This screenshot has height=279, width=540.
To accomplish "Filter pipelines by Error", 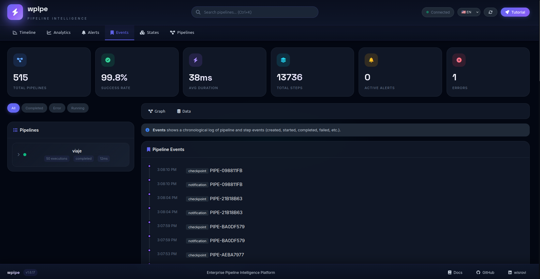I will [57, 108].
